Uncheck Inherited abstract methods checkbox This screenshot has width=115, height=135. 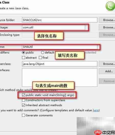coord(24,105)
